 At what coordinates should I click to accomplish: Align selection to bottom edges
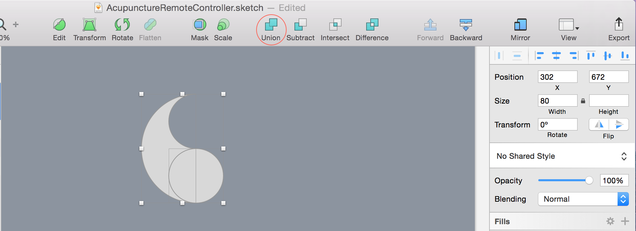[x=625, y=56]
